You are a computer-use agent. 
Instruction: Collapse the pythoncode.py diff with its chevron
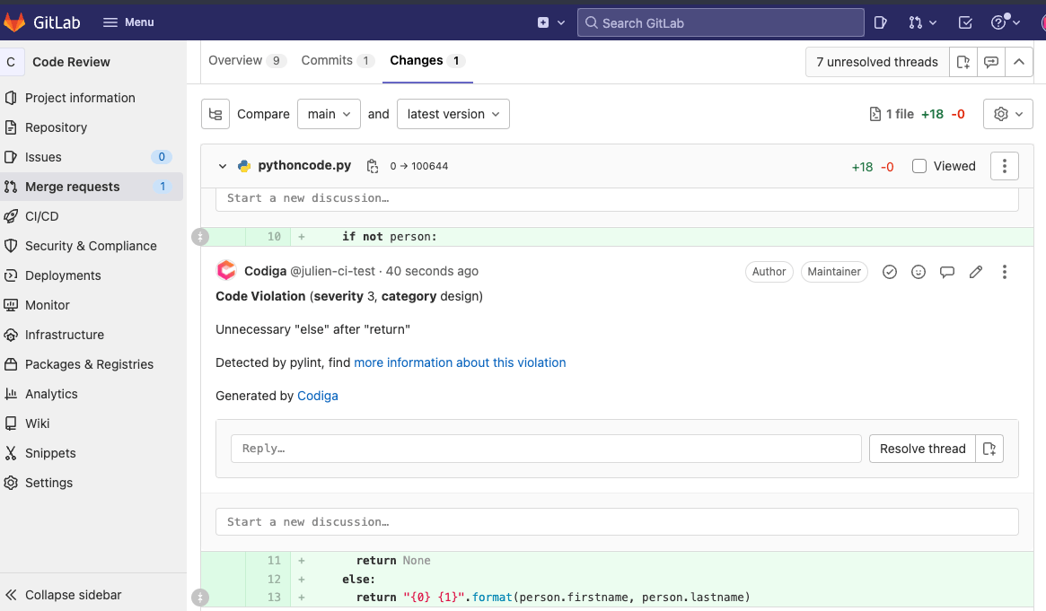(222, 165)
